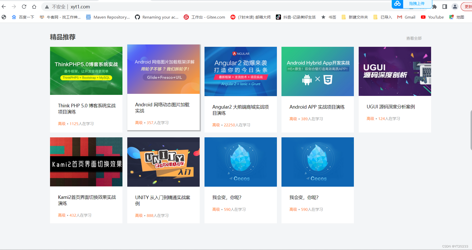Click the globe icon at the bookmarks bar start

tap(4, 17)
